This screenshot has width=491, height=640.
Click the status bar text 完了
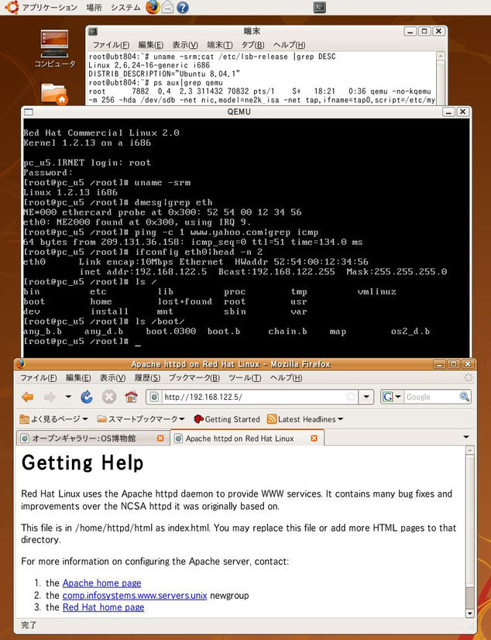click(29, 625)
